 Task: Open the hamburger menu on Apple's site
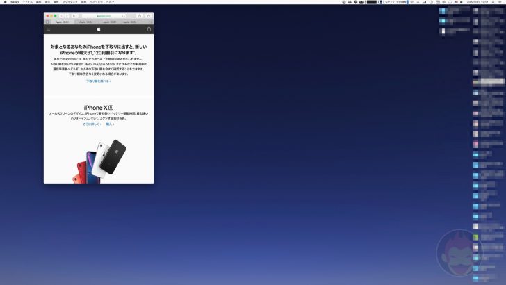(49, 29)
